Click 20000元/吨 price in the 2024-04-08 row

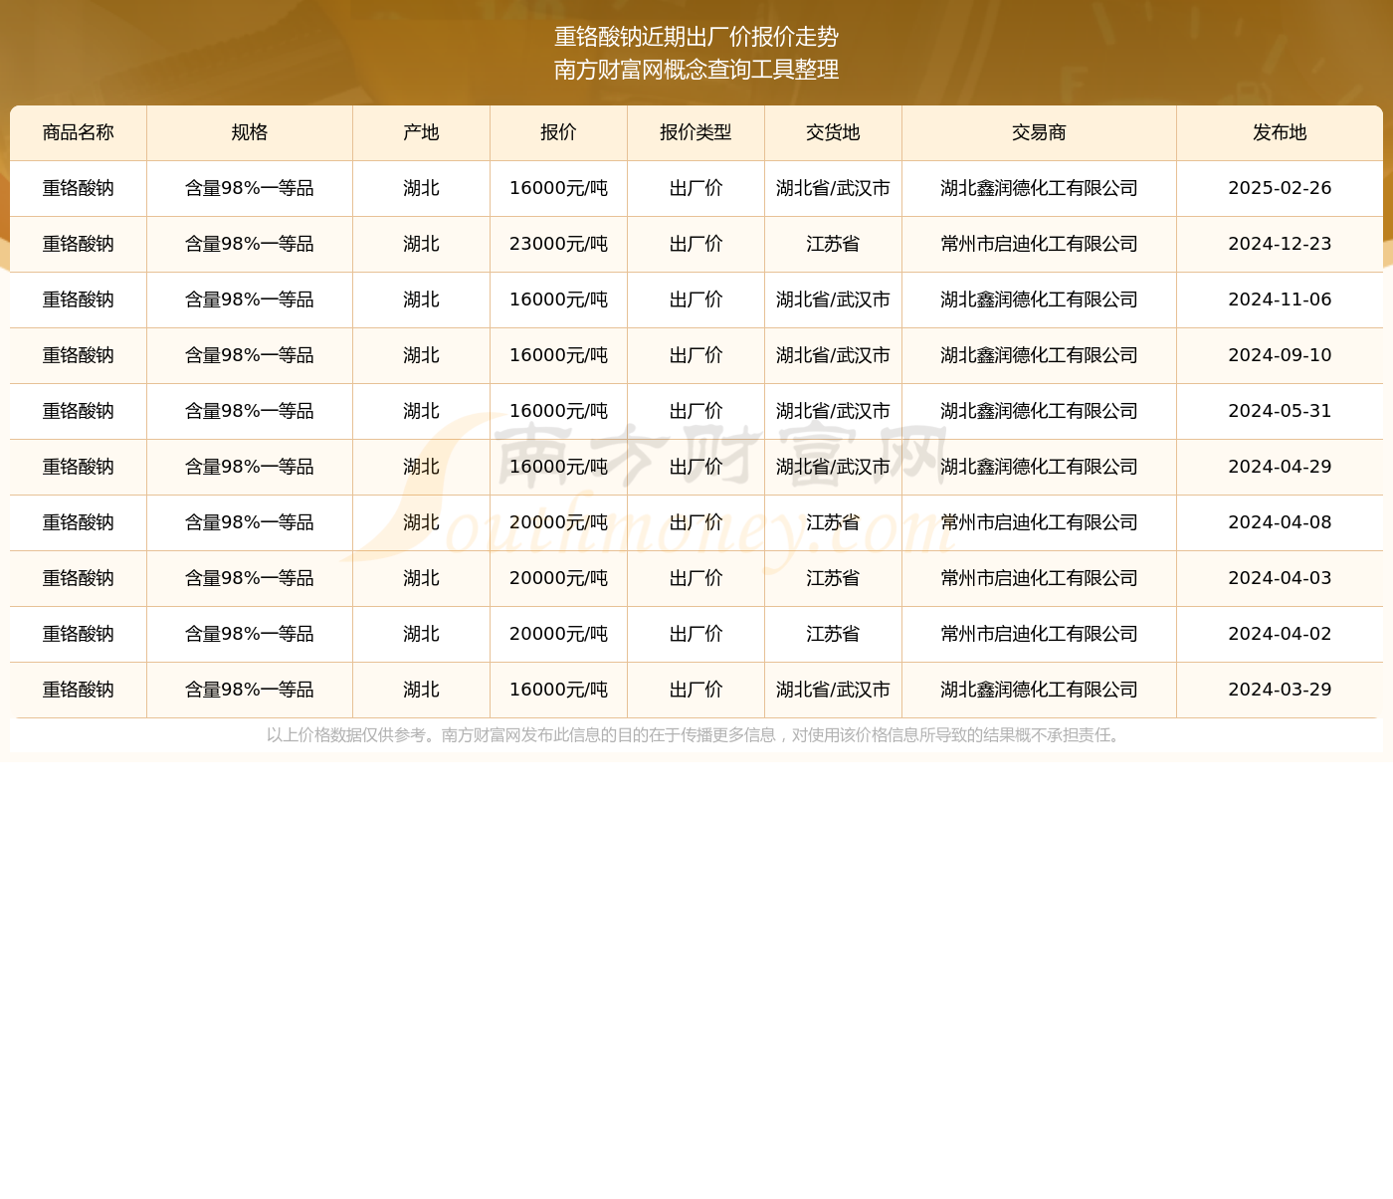coord(559,523)
